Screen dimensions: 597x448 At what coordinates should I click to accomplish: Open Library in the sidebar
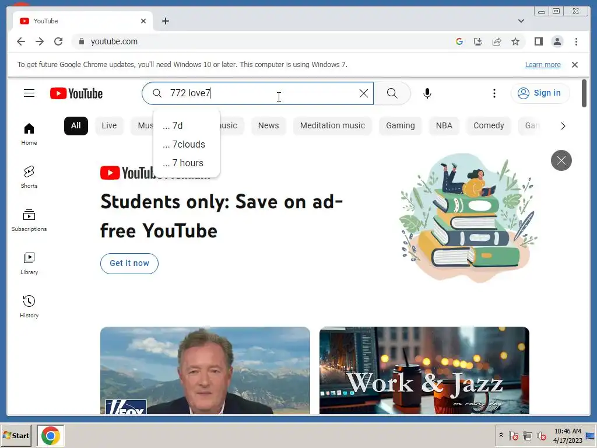tap(29, 264)
